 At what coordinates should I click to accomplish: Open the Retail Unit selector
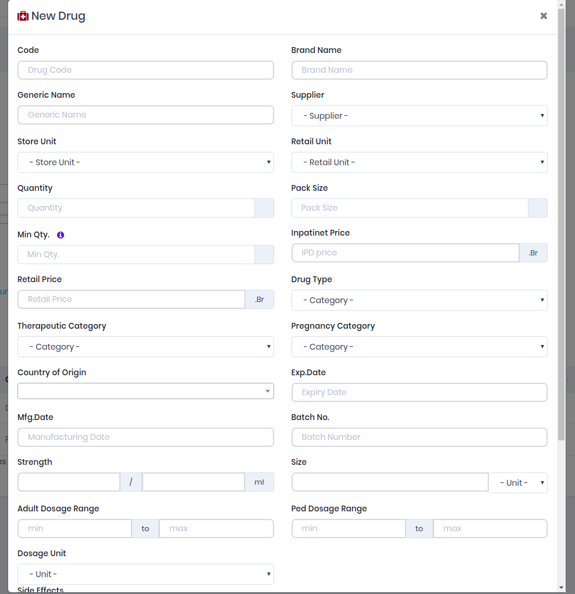click(419, 162)
